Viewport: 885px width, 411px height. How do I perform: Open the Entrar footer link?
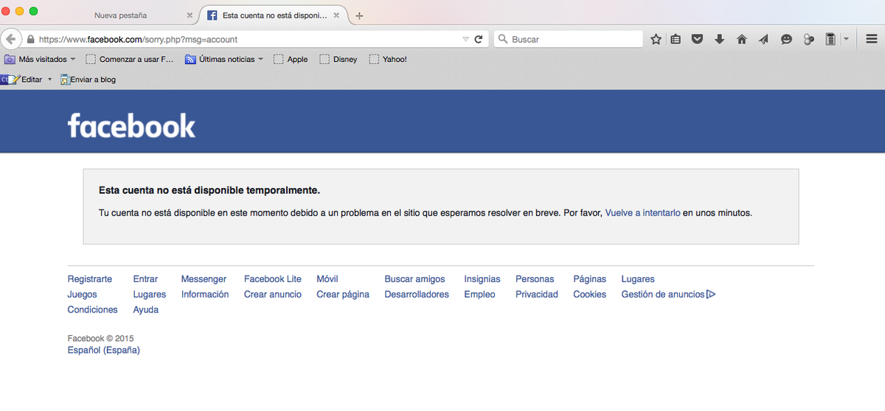point(145,279)
